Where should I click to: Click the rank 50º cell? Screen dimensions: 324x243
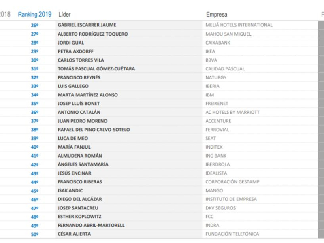click(35, 234)
